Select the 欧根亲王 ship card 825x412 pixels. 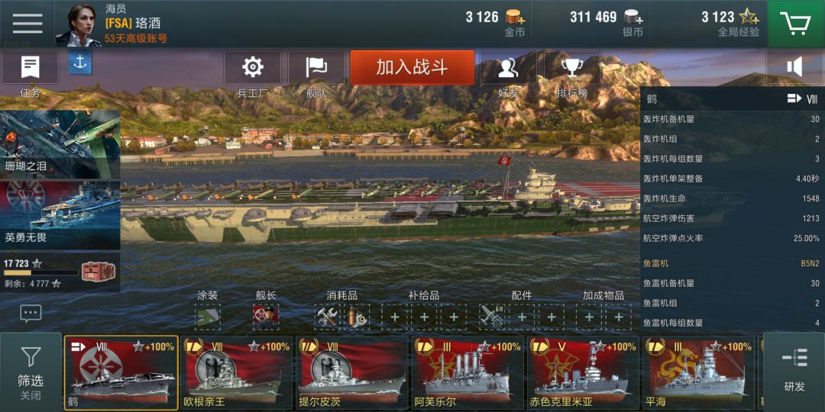click(x=236, y=373)
